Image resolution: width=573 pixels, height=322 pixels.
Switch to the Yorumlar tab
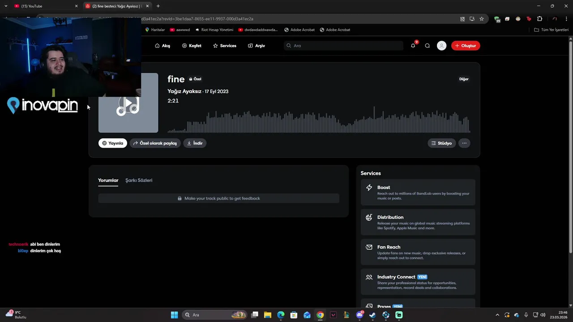[108, 180]
